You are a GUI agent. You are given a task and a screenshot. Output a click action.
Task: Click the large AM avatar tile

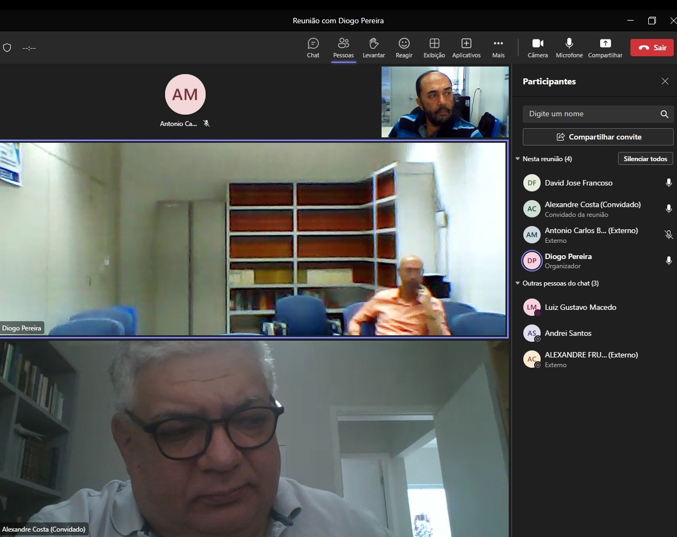tap(185, 95)
